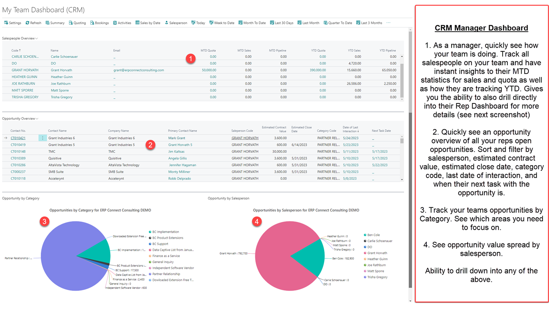Open the 5/24/2023 last interaction date
Screen dimensions: 549x309
(x=351, y=138)
